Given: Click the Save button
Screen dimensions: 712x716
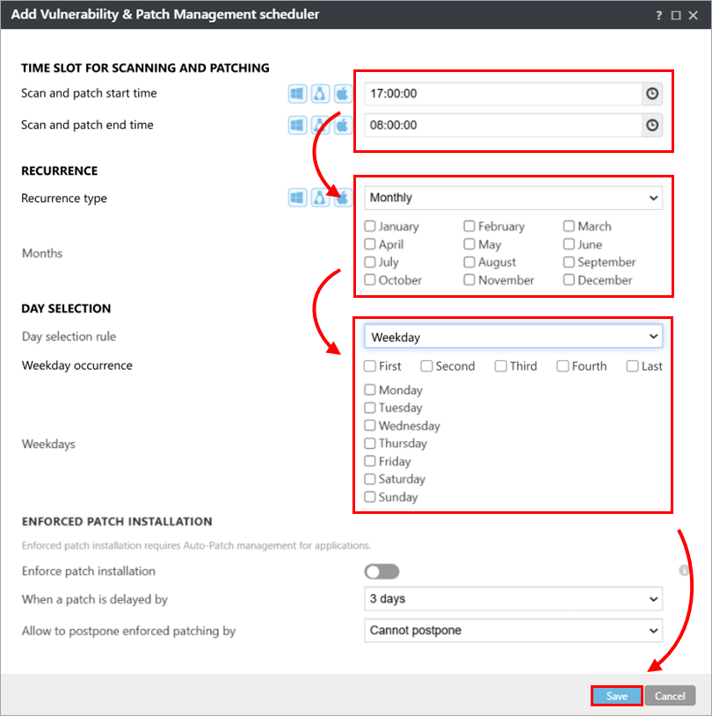Looking at the screenshot, I should click(x=617, y=696).
